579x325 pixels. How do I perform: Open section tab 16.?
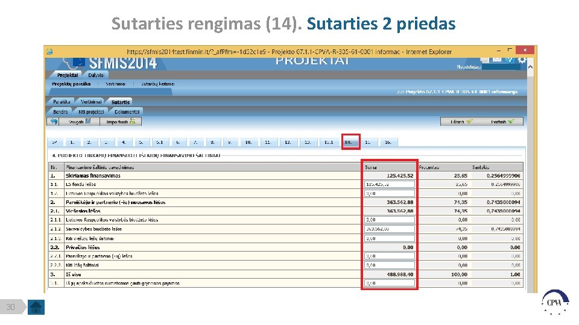(x=388, y=142)
